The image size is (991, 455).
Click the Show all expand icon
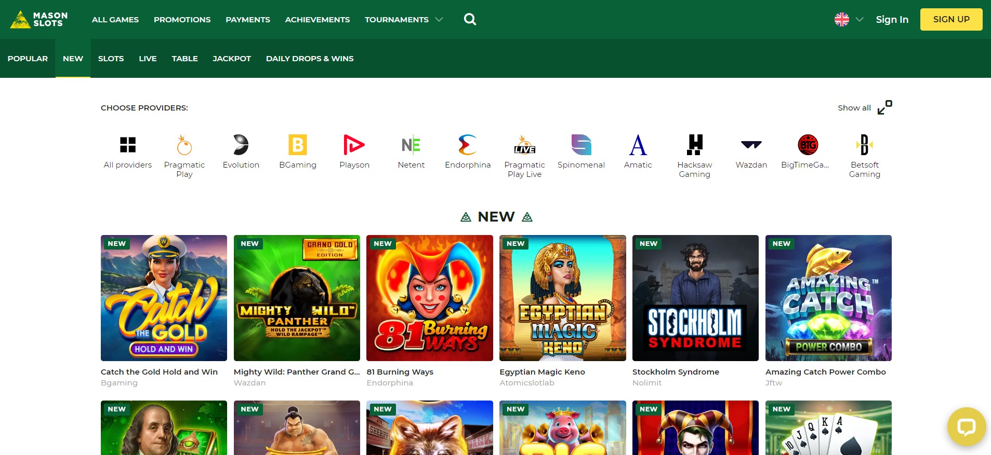click(x=884, y=107)
